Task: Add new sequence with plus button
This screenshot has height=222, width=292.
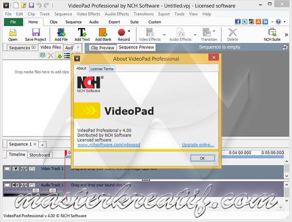Action: (x=42, y=145)
